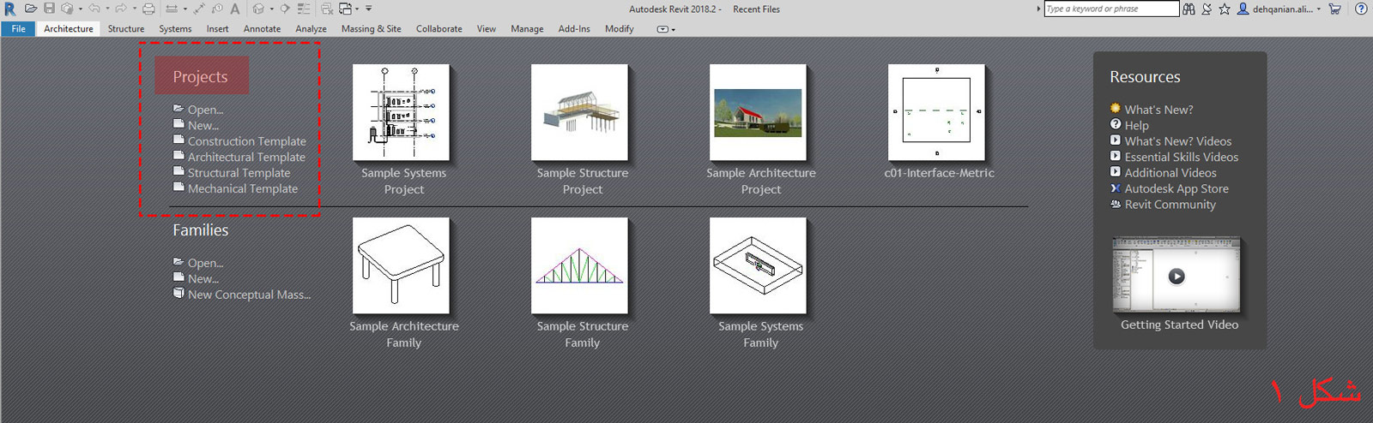Click the Save disk icon in quick access toolbar
1373x423 pixels.
coord(49,9)
